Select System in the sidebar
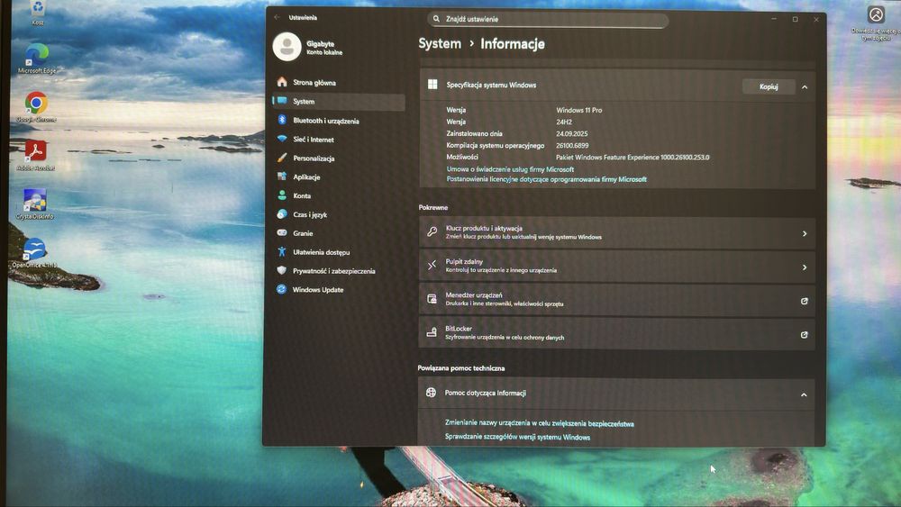Image resolution: width=901 pixels, height=507 pixels. (339, 102)
